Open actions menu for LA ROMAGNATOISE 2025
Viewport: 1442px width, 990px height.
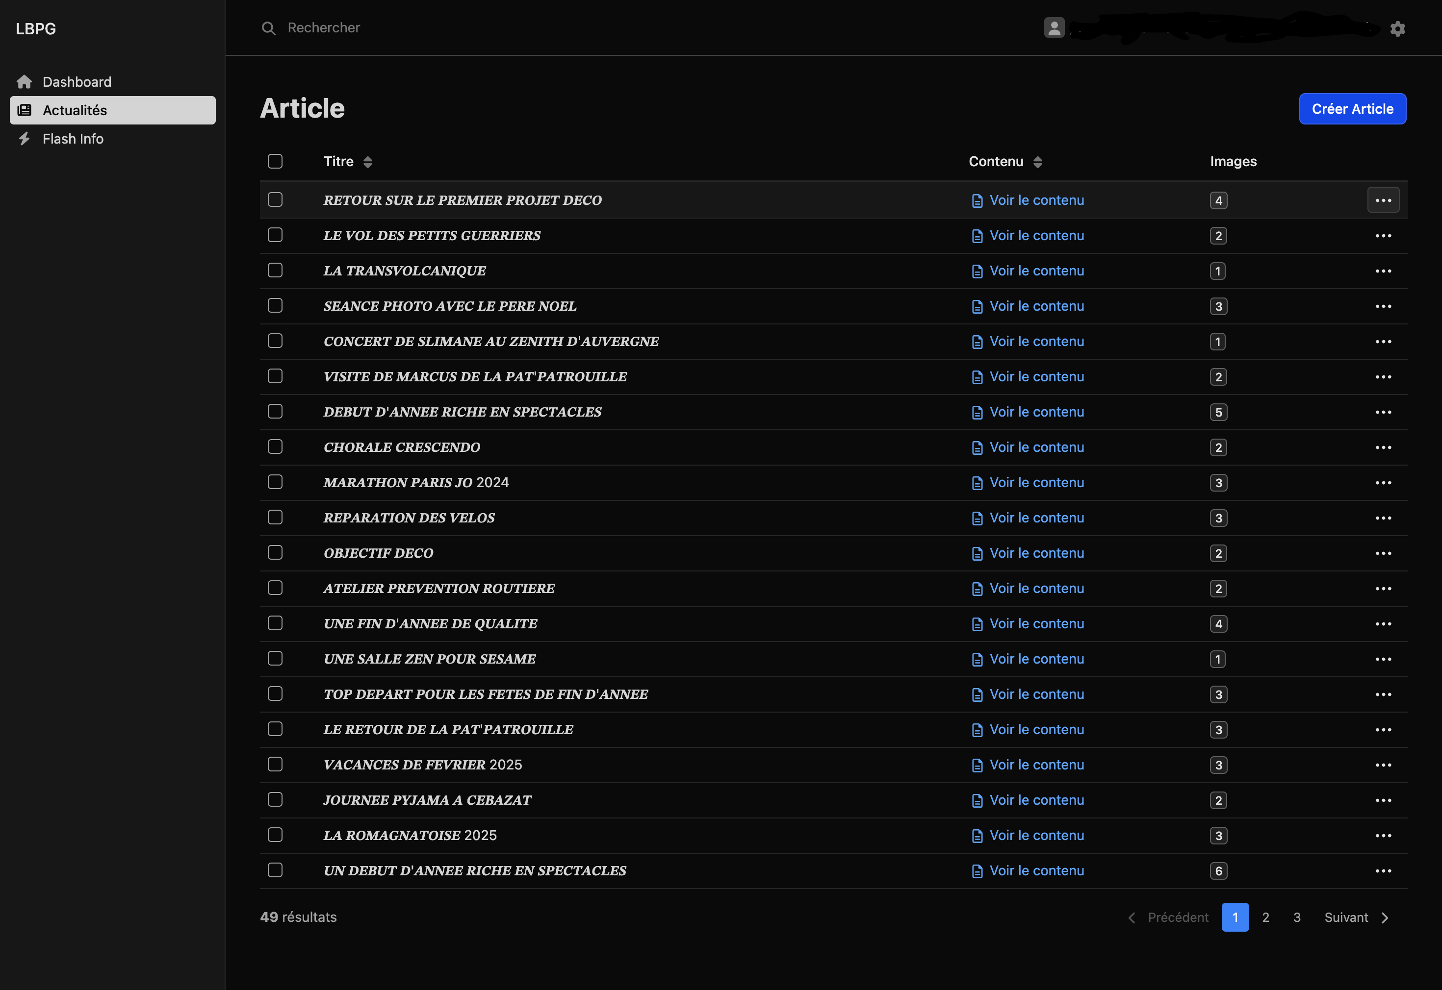tap(1383, 836)
